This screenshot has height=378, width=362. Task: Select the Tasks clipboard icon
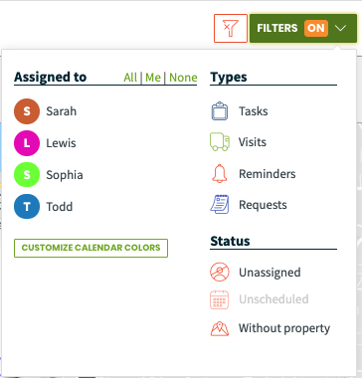220,111
